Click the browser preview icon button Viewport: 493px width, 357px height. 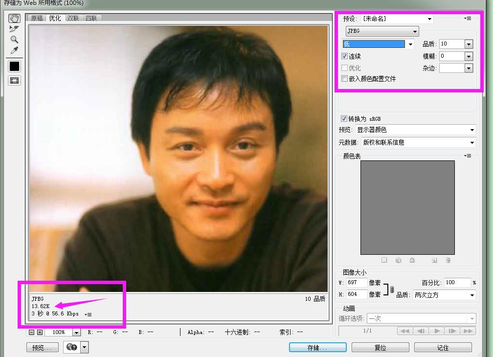coord(72,347)
